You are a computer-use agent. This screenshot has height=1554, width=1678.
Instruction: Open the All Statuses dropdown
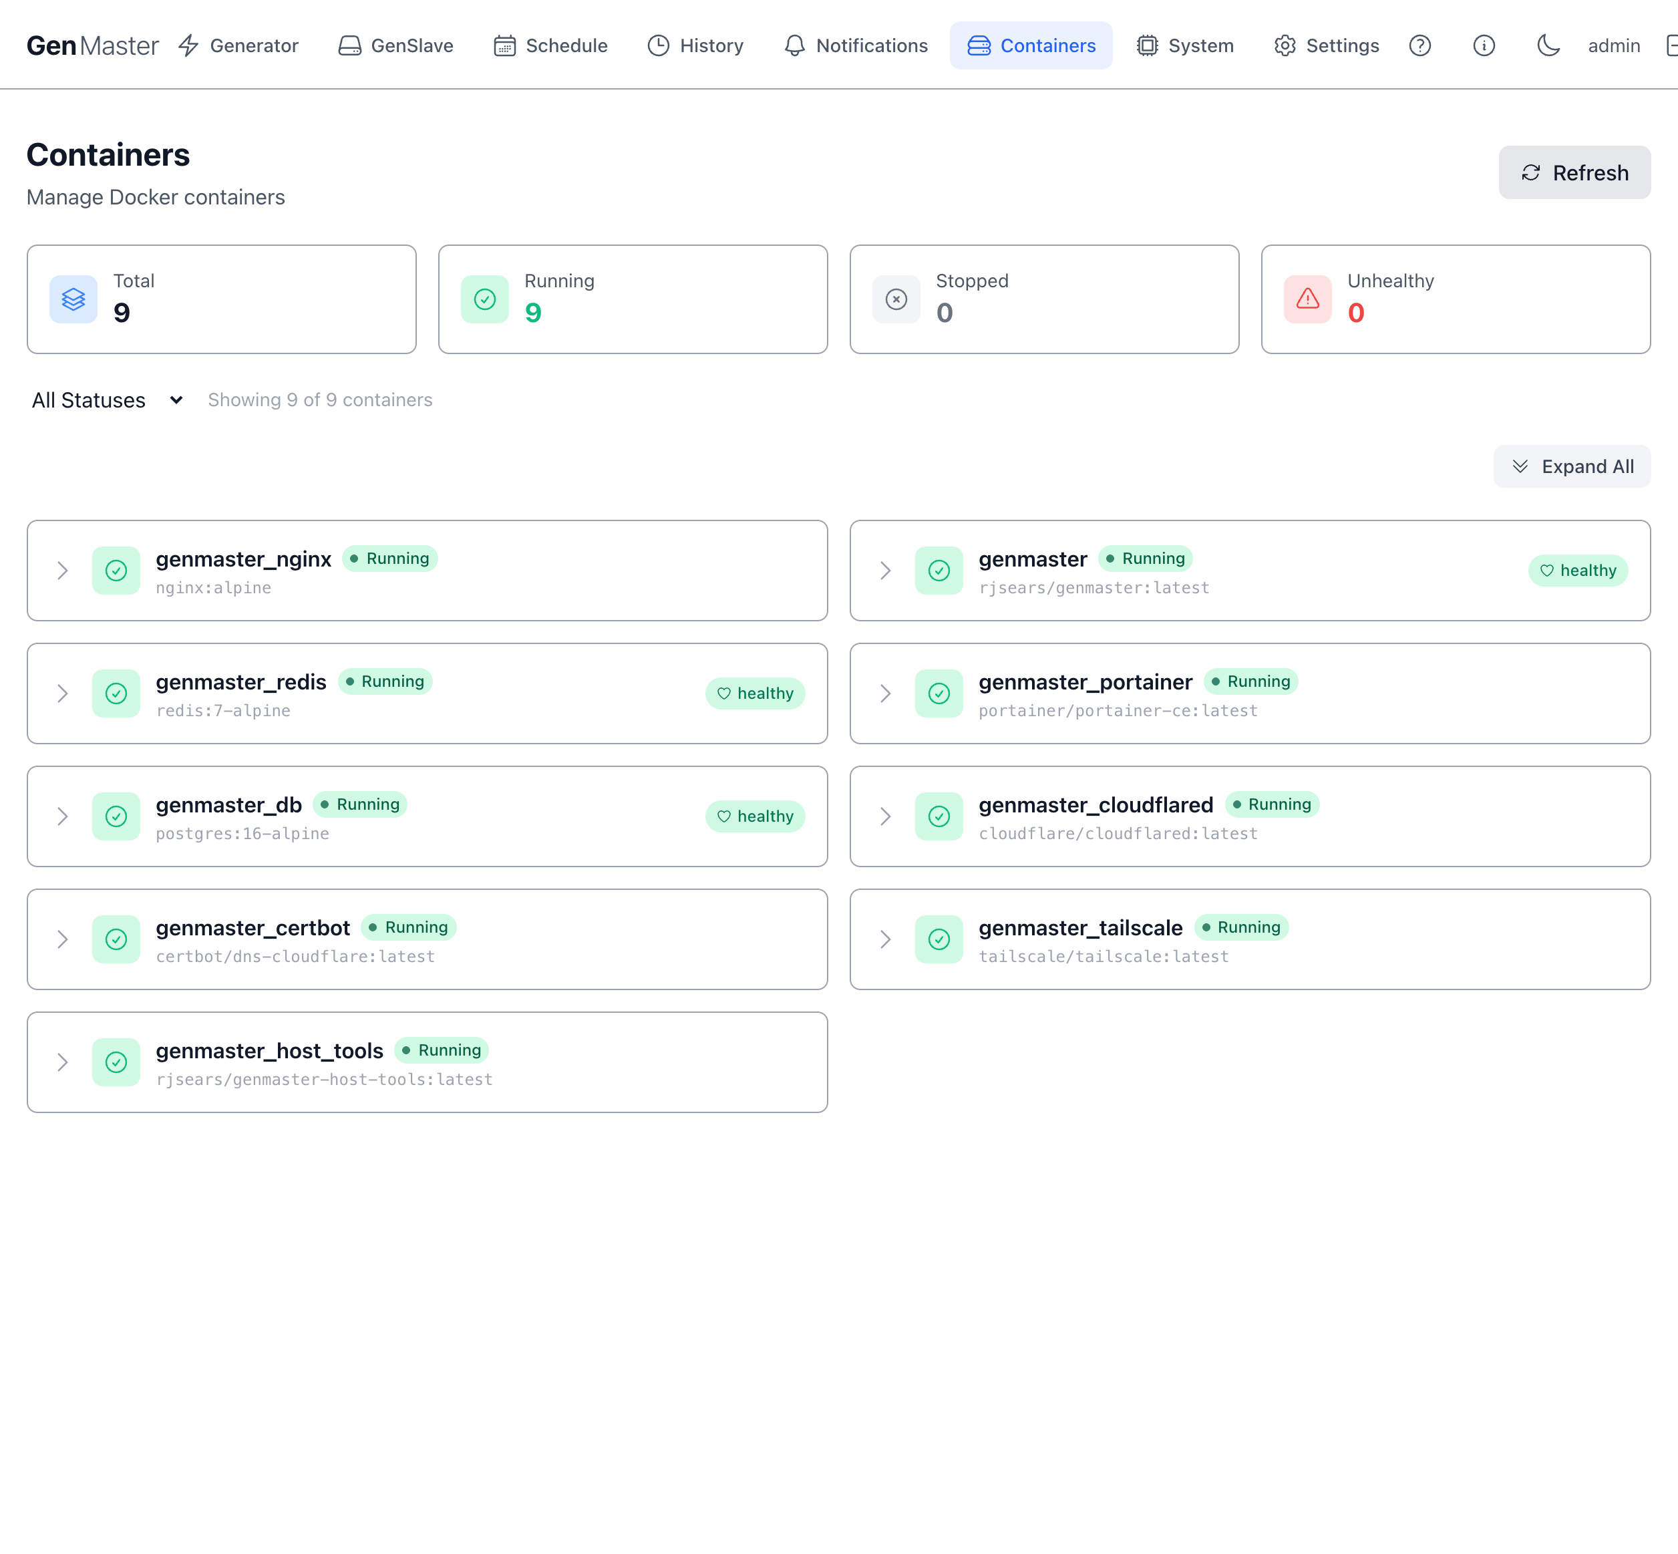click(x=107, y=400)
